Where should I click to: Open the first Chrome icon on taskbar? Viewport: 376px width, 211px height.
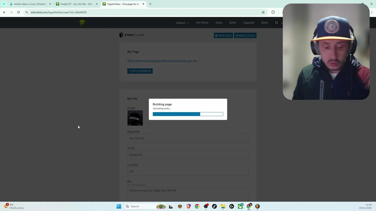(197, 206)
